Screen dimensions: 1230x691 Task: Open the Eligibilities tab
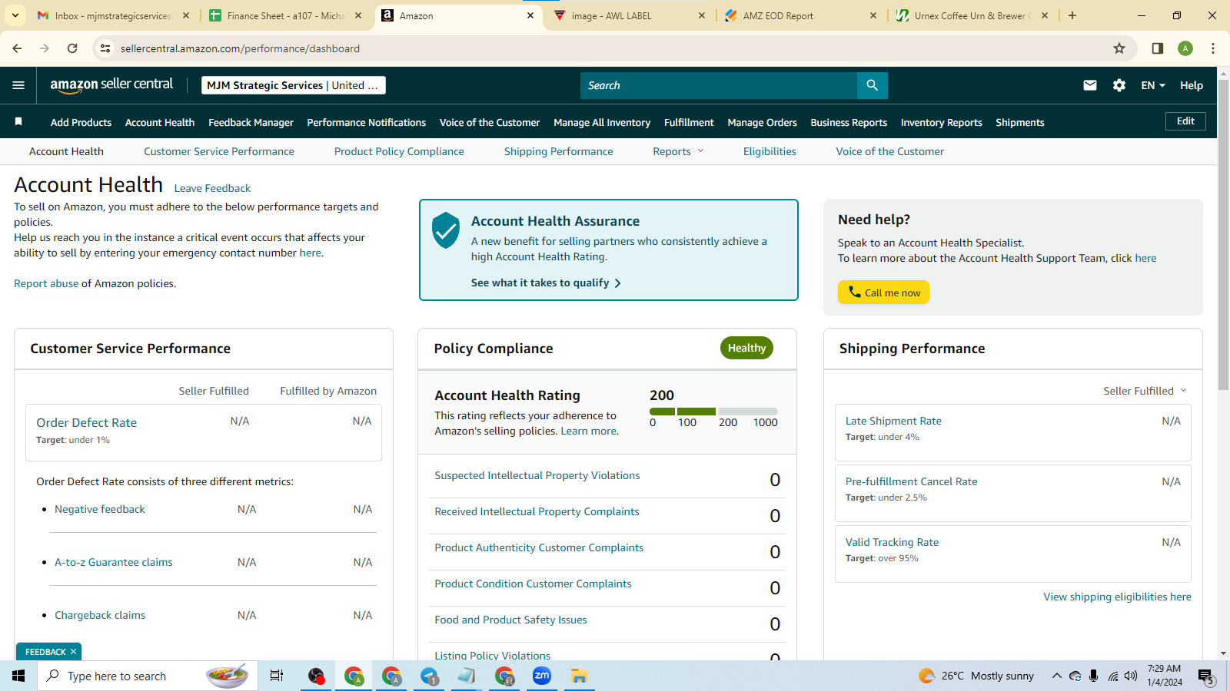click(x=770, y=151)
